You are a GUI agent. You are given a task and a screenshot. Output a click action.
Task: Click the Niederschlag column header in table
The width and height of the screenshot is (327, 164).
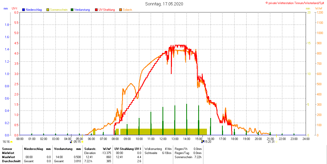34,149
